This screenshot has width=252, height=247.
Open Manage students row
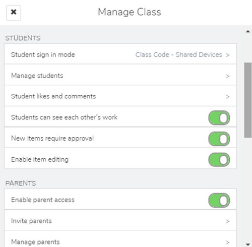120,75
